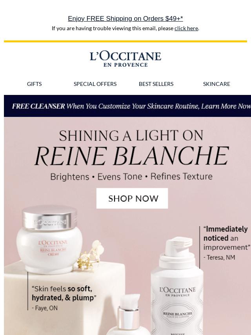Click the Brightens Evens Tone Refines Texture tagline

coord(131,177)
